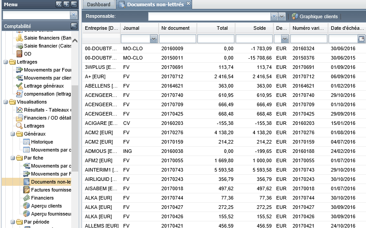Click the Nr document filter field
Viewport: 366px width, 228px height.
pos(177,39)
